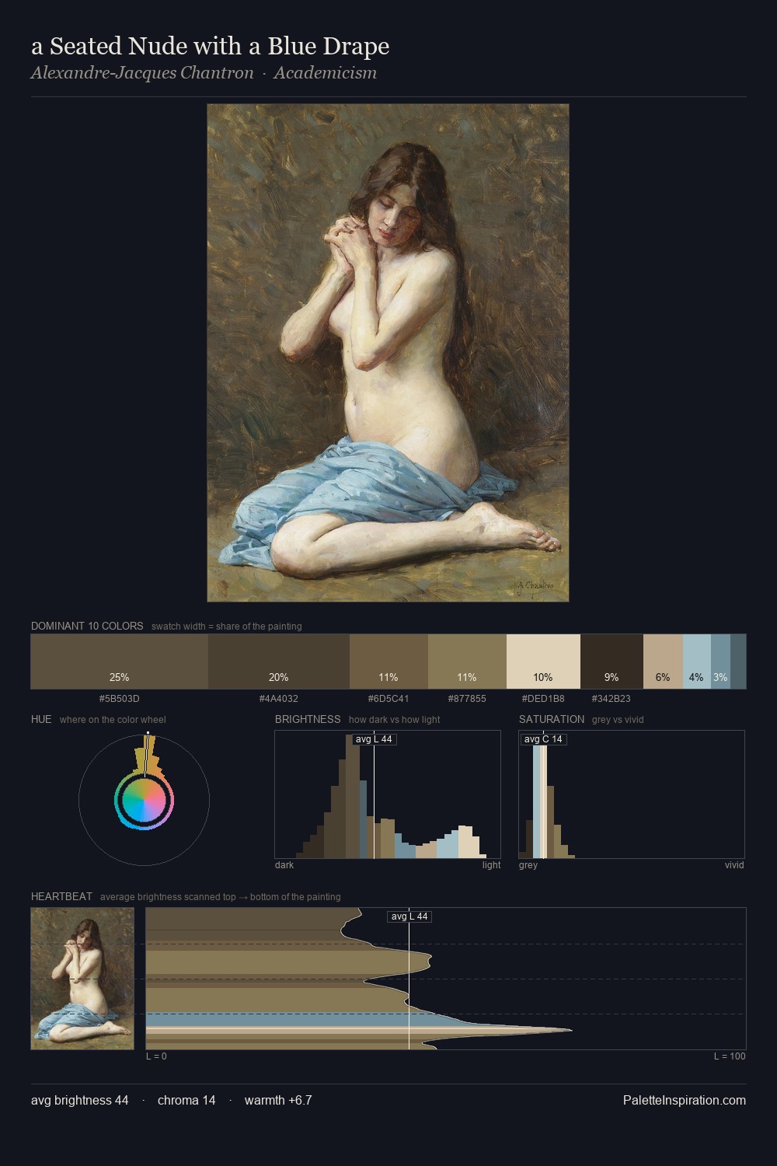Select the 20% swatch #4A4032
The image size is (777, 1166).
click(x=279, y=662)
